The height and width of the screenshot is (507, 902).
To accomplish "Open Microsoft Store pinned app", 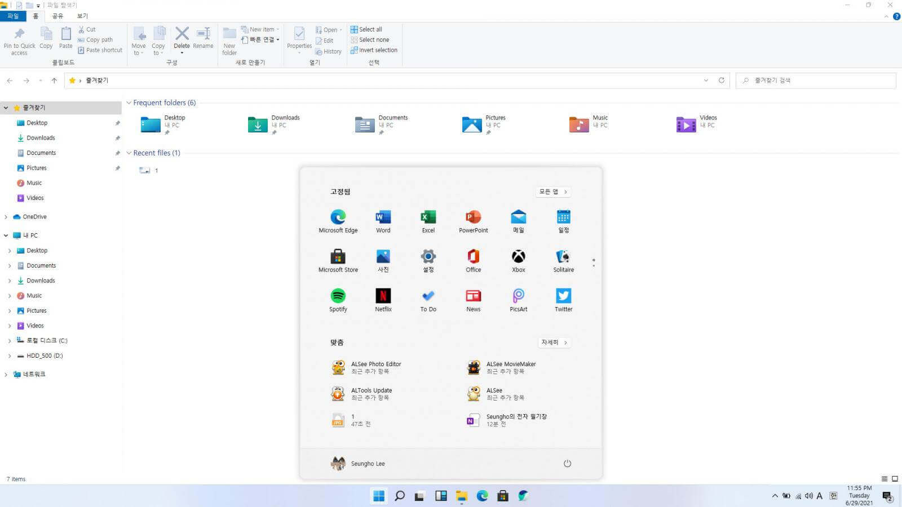I will click(x=338, y=261).
